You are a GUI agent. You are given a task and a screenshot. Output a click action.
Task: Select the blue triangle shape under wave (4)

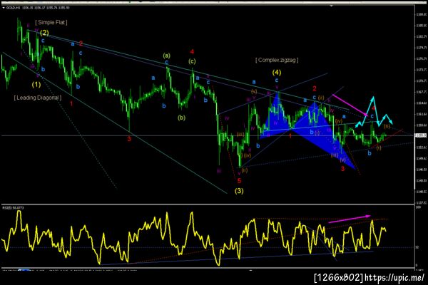click(275, 116)
